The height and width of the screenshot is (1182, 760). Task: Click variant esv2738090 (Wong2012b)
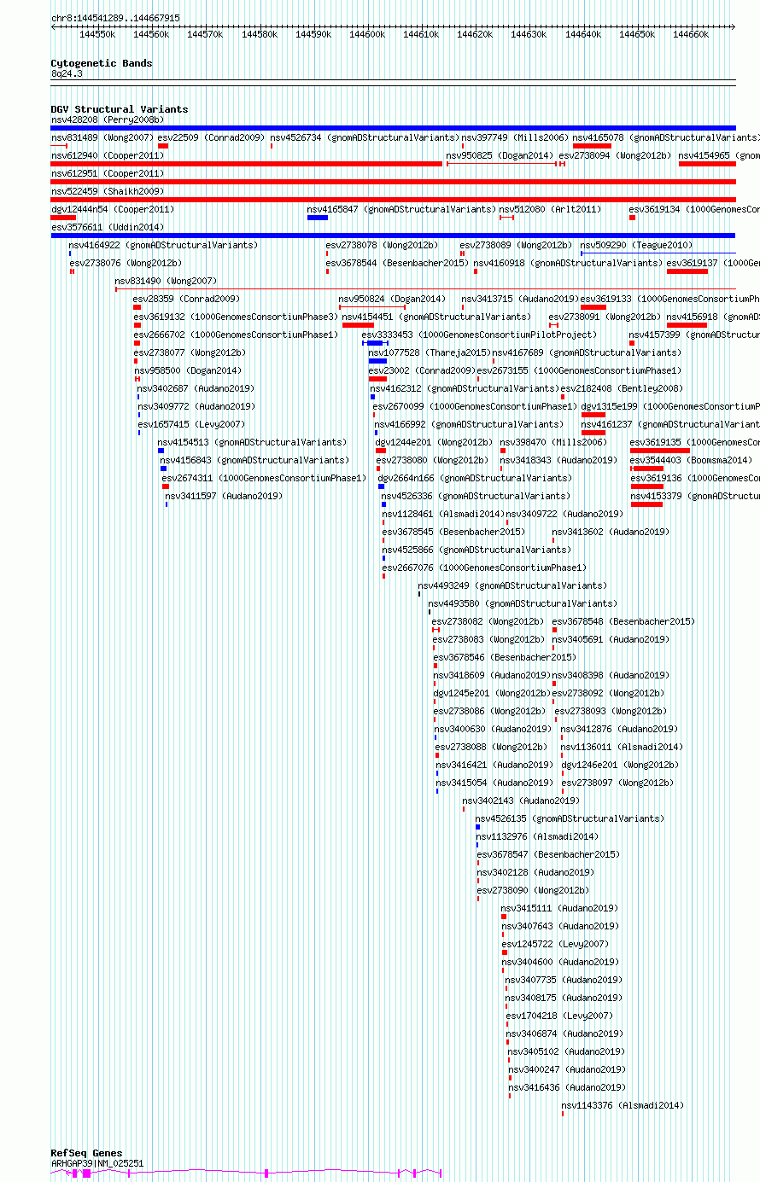coord(533,890)
